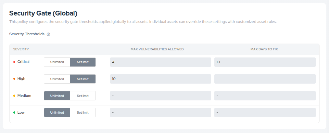The width and height of the screenshot is (329, 133).
Task: Enable Set limit for Low severity
Action: click(82, 112)
